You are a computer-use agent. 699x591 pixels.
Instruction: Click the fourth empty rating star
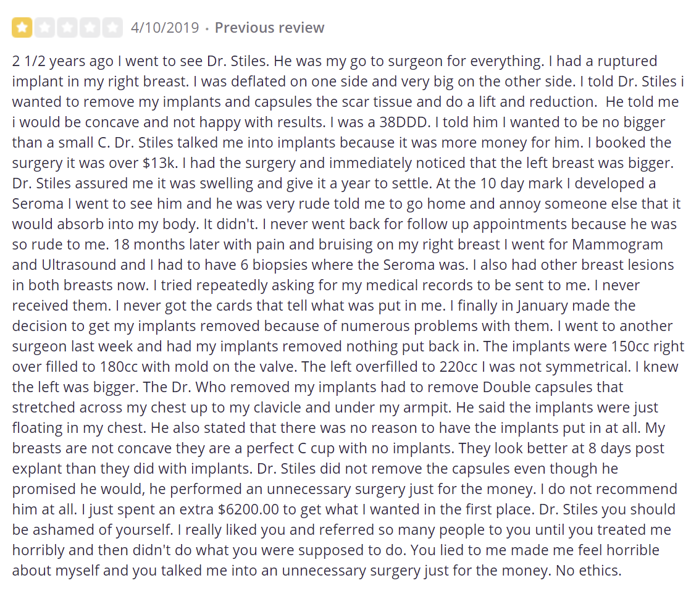90,28
